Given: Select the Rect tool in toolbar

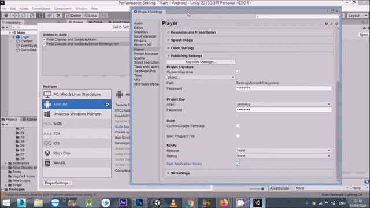Looking at the screenshot, I should point(41,16).
